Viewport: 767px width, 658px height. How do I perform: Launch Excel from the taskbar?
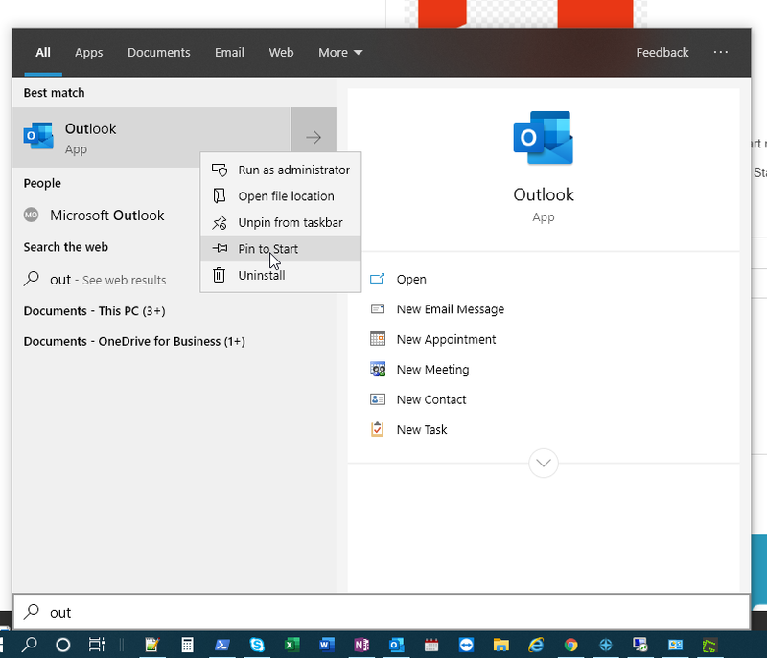pos(291,647)
